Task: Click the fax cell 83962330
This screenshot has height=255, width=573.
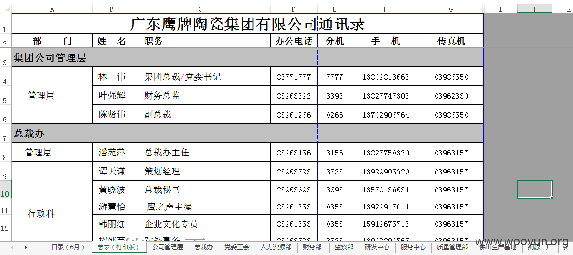Action: tap(451, 96)
